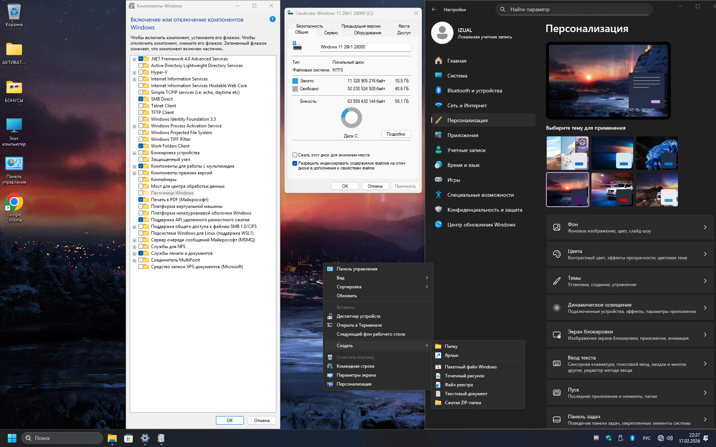Choose Текстовый документ in Создать submenu
This screenshot has height=447, width=716.
466,394
